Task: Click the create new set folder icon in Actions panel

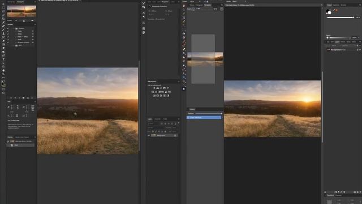Action: (x=24, y=98)
